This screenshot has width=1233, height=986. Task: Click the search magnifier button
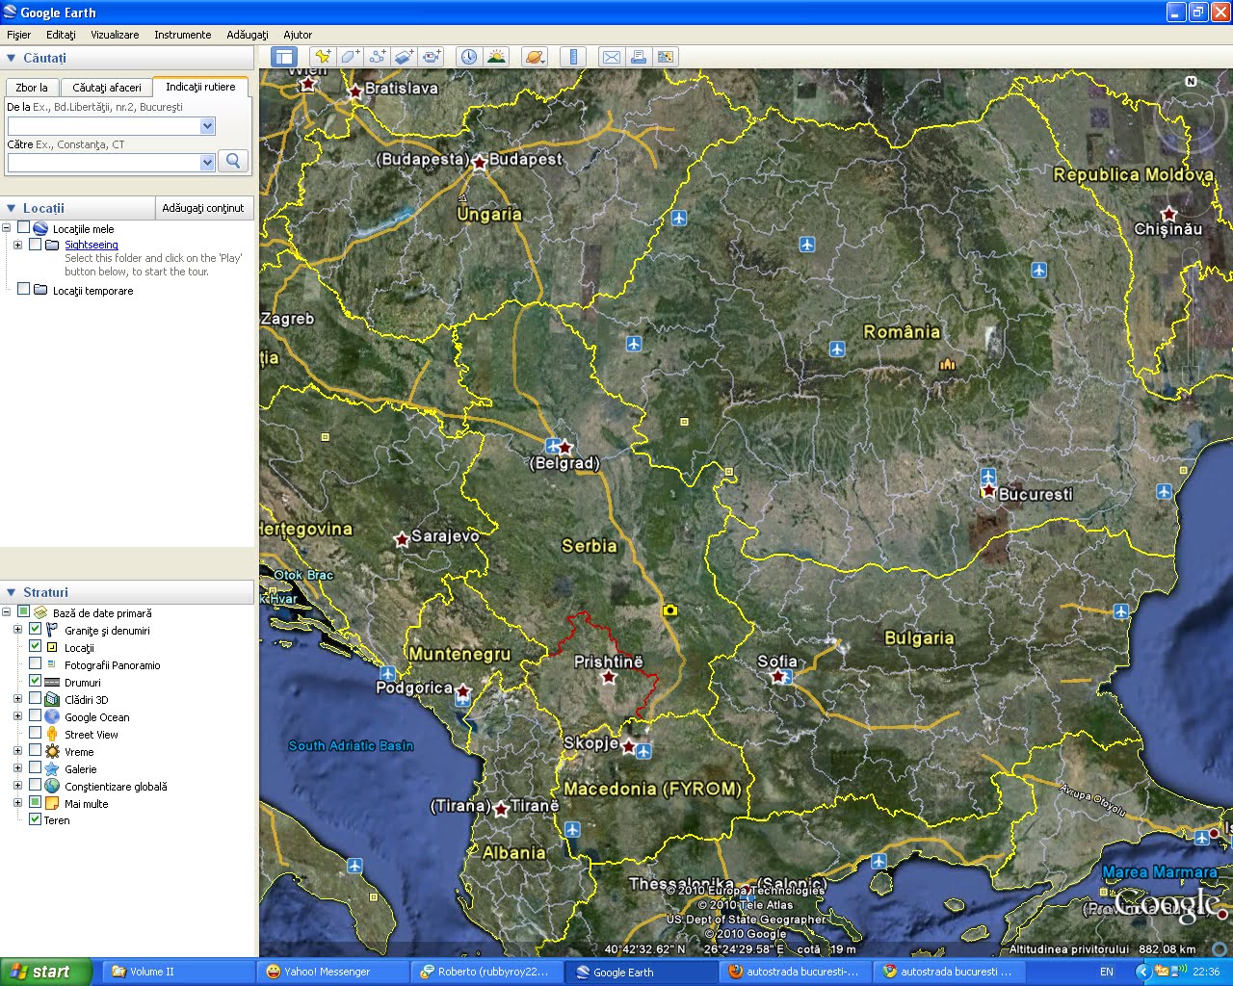[232, 161]
